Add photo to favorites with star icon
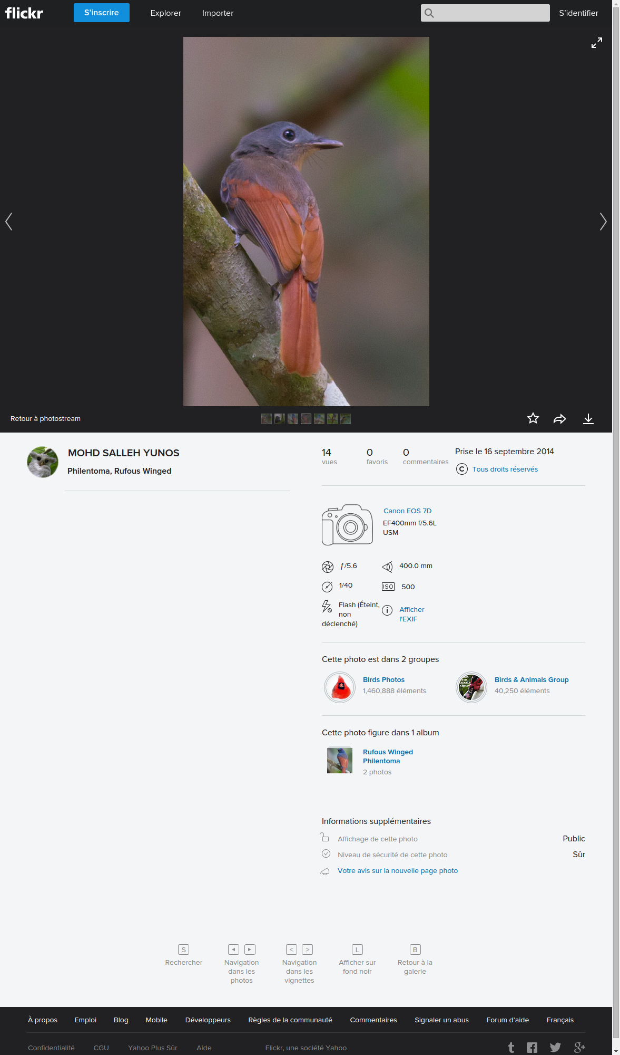 pyautogui.click(x=533, y=418)
